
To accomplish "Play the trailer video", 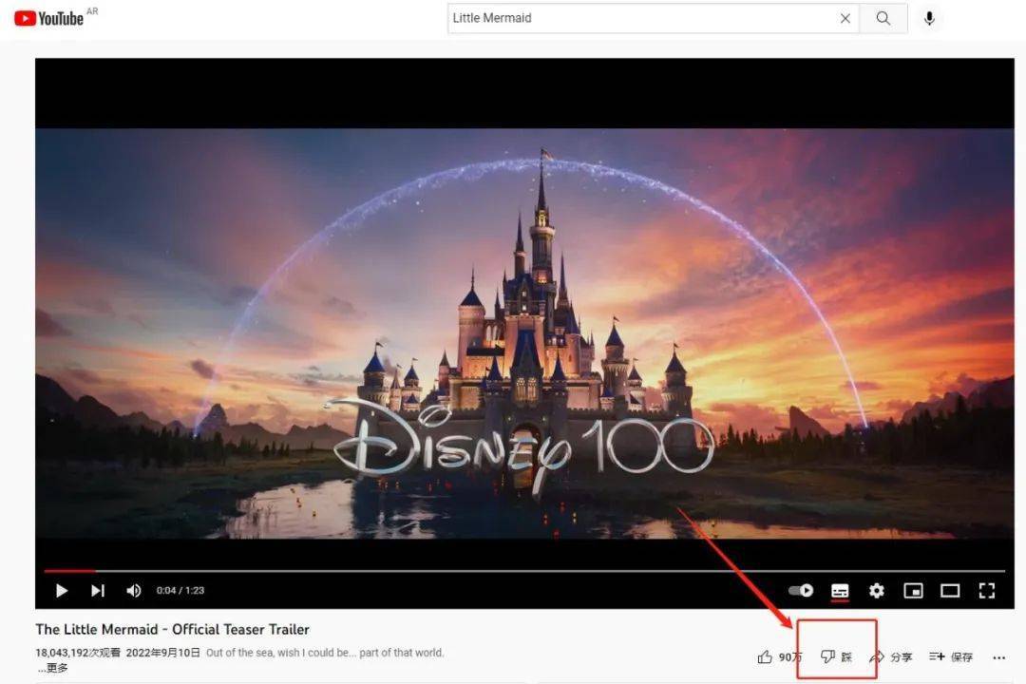I will pyautogui.click(x=62, y=591).
